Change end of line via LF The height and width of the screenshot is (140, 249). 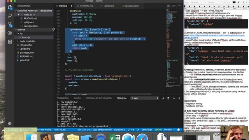138,129
